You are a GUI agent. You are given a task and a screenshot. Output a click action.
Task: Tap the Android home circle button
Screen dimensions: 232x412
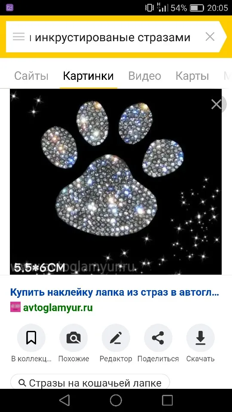tap(116, 400)
